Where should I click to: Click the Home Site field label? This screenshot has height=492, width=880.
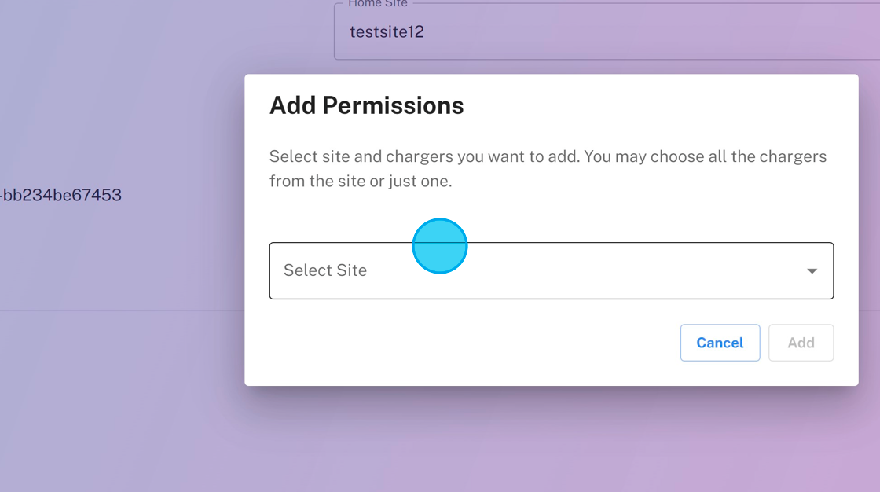coord(378,4)
